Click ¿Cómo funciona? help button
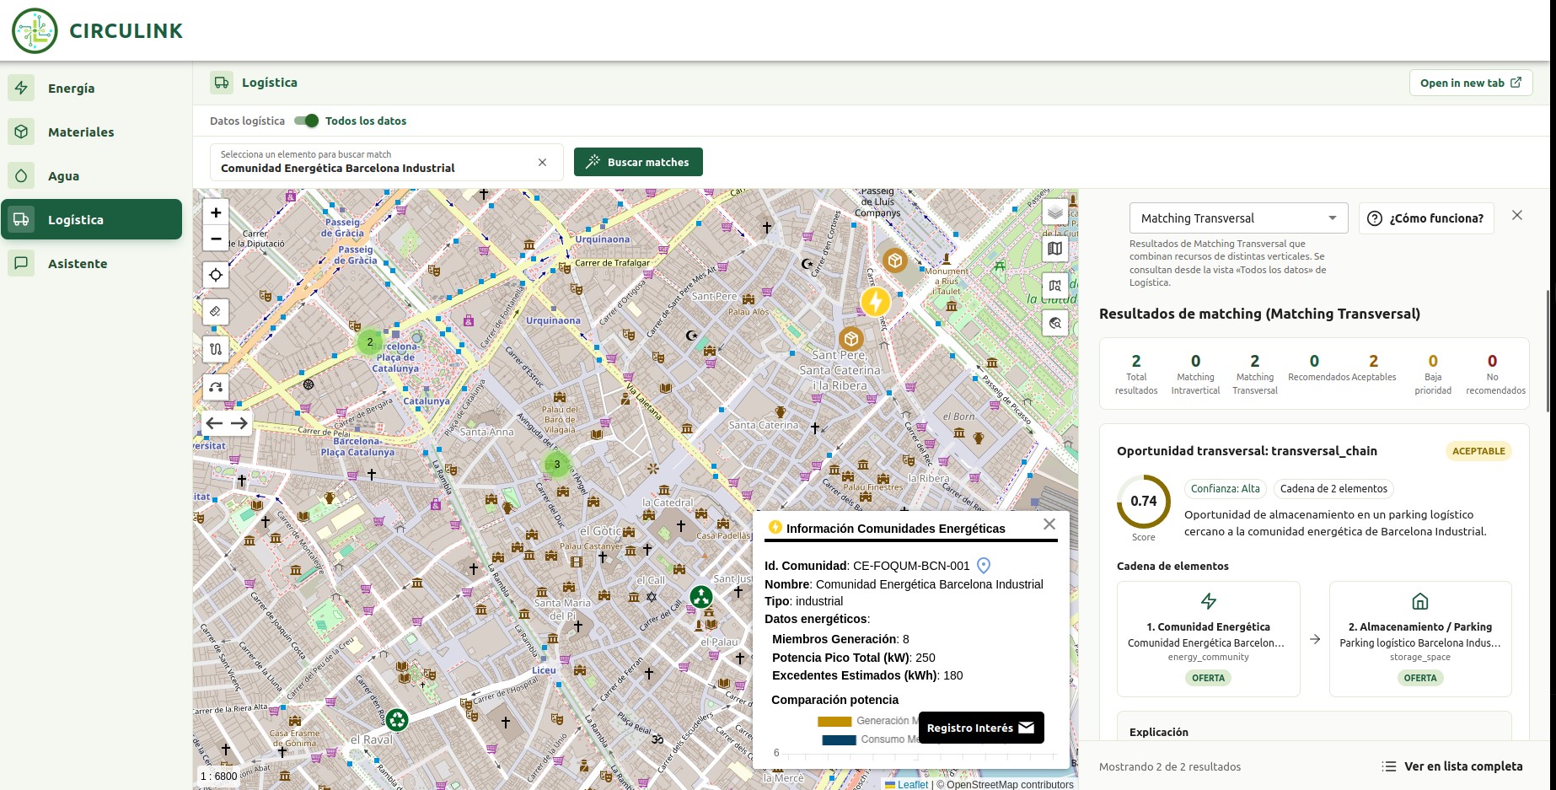Screen dimensions: 1556x790 [1426, 218]
